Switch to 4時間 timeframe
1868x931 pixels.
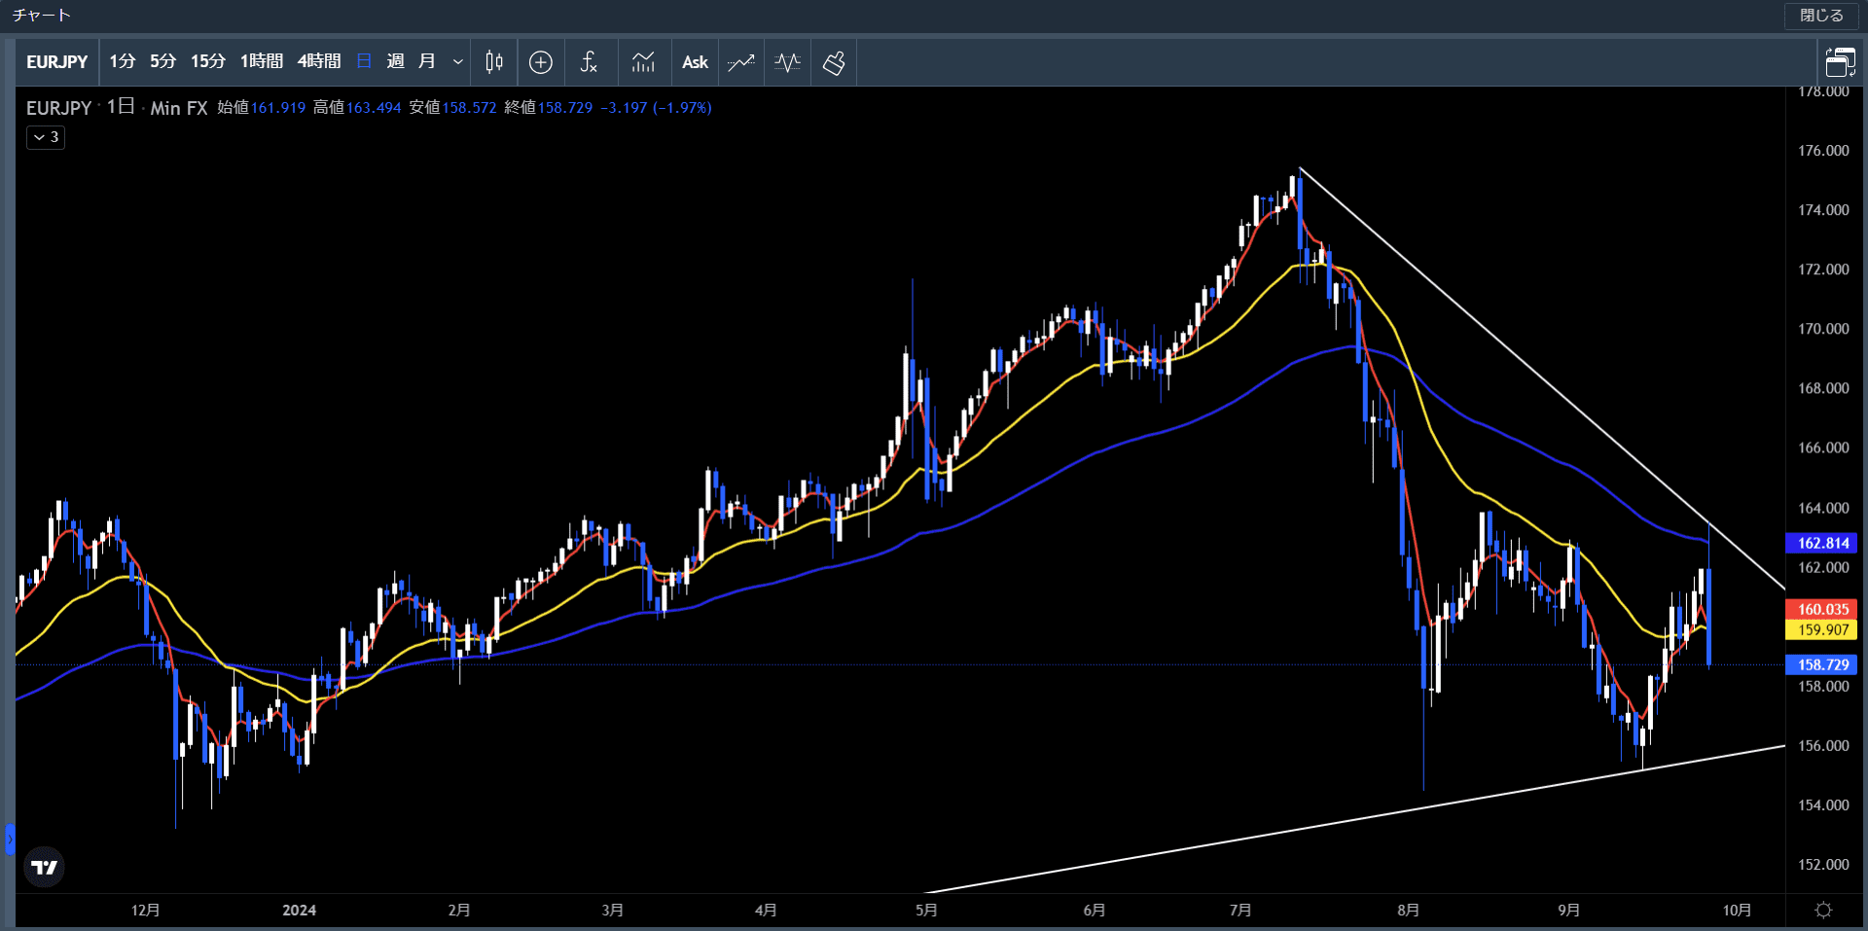click(319, 61)
